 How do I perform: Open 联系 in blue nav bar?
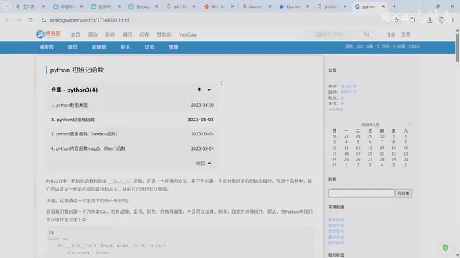(x=125, y=47)
